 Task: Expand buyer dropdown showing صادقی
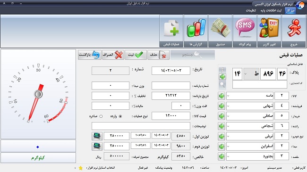[228, 116]
